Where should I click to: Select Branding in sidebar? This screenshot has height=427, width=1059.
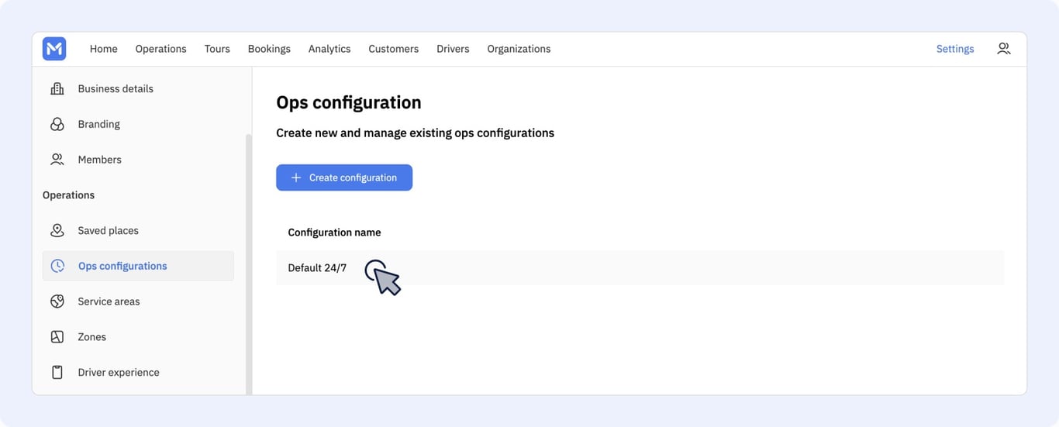(x=138, y=124)
